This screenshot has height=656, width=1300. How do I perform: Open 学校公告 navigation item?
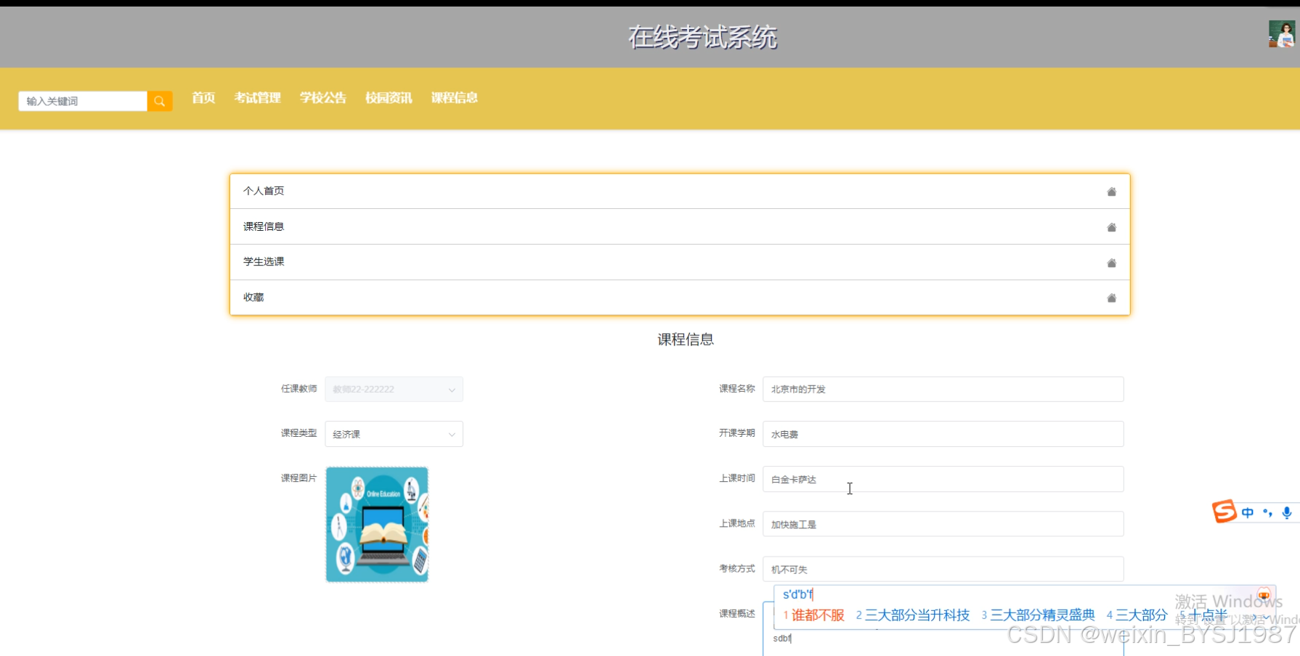(323, 98)
